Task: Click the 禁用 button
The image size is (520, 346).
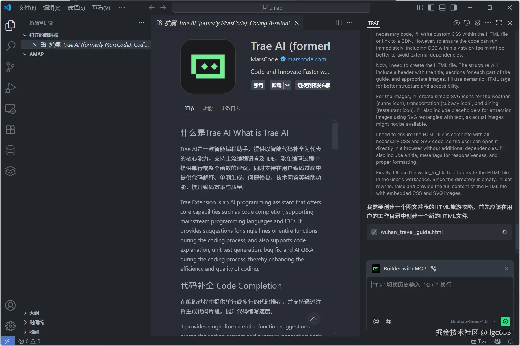Action: tap(258, 85)
